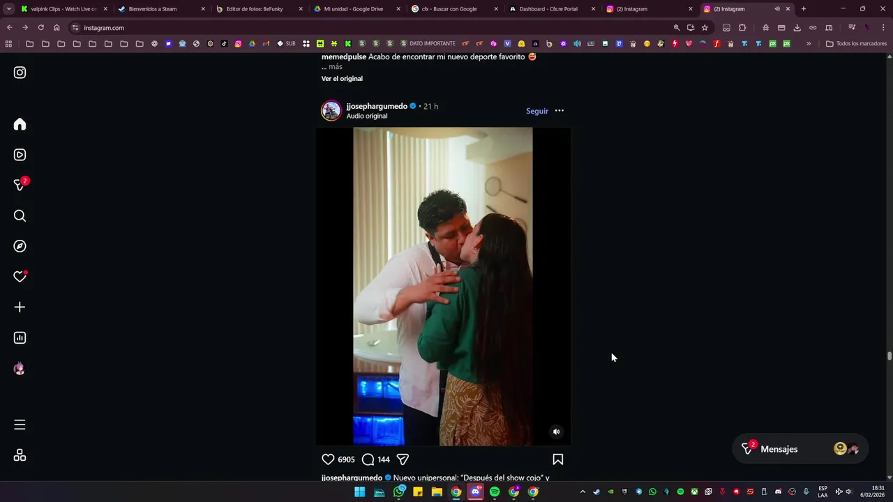Image resolution: width=893 pixels, height=502 pixels.
Task: Open the hamburger More menu in sidebar
Action: (20, 425)
